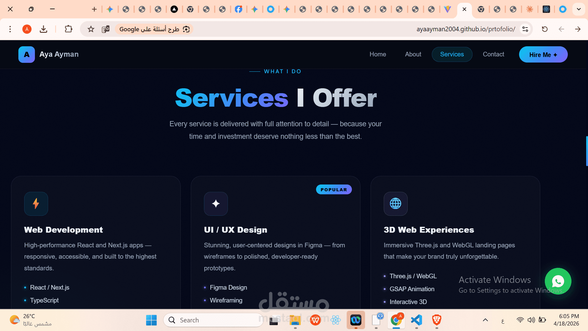Reload the page with refresh icon
This screenshot has width=588, height=331.
pos(545,29)
